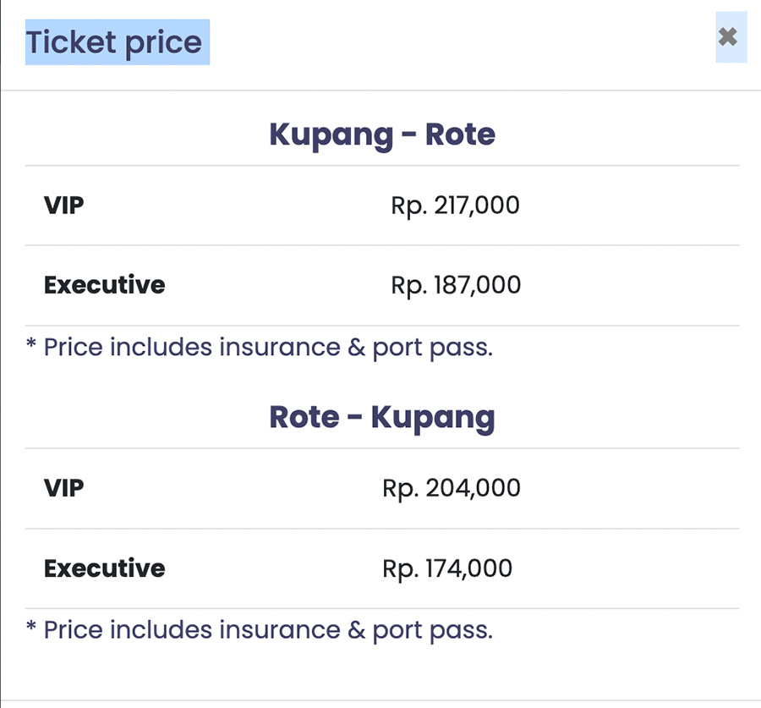Screen dimensions: 761x708
Task: Select the Ticket price heading
Action: pyautogui.click(x=114, y=42)
